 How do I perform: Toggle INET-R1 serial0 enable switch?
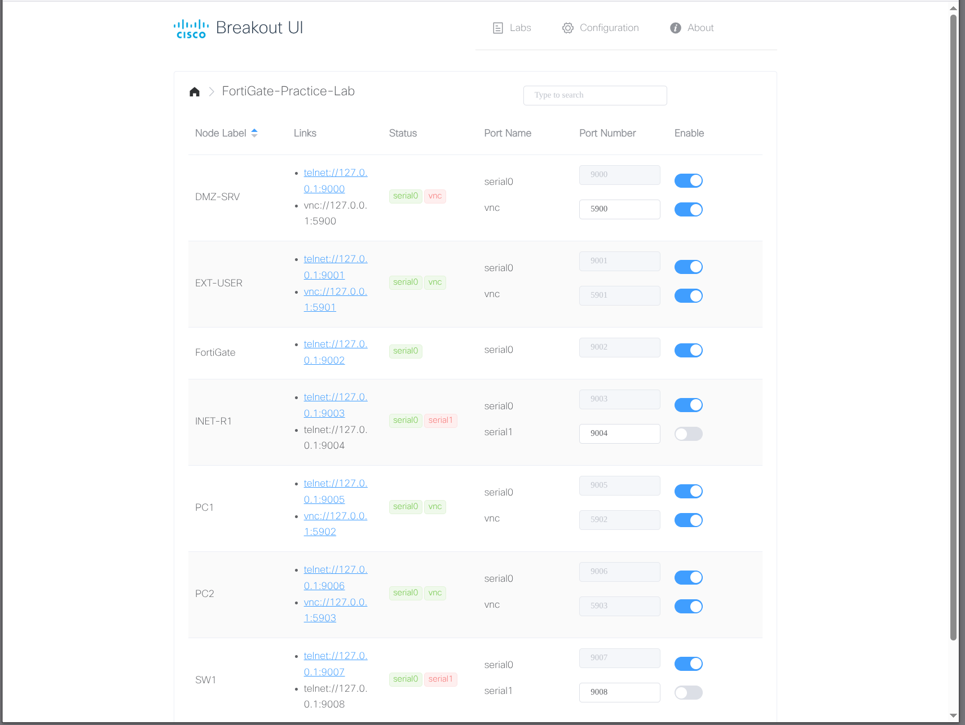click(689, 405)
